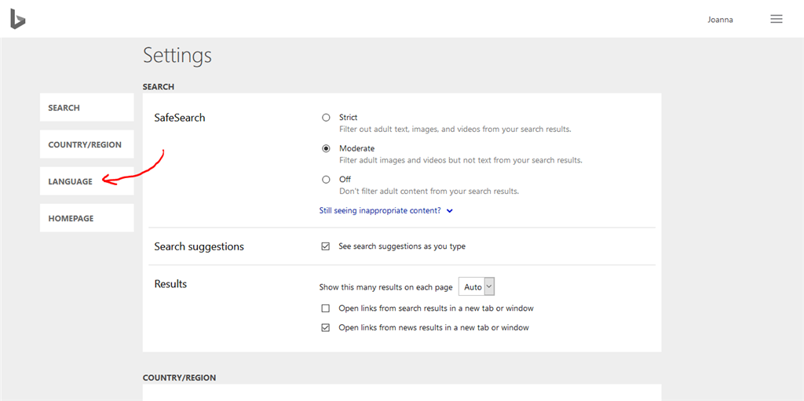Screen dimensions: 804x401
Task: Enable opening search results in new tab
Action: point(326,308)
